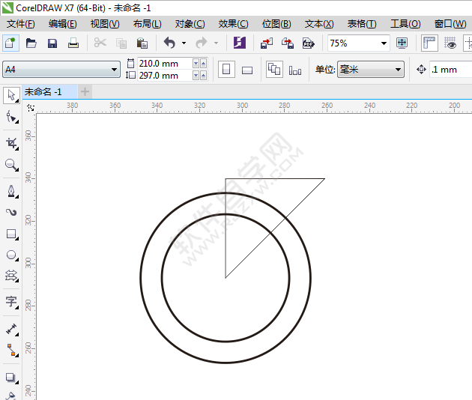Open the 文本(X) menu
The image size is (472, 400).
[319, 24]
